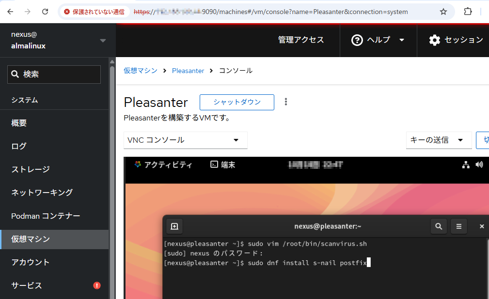
Task: Expand the ヘルプ menu
Action: tap(378, 40)
